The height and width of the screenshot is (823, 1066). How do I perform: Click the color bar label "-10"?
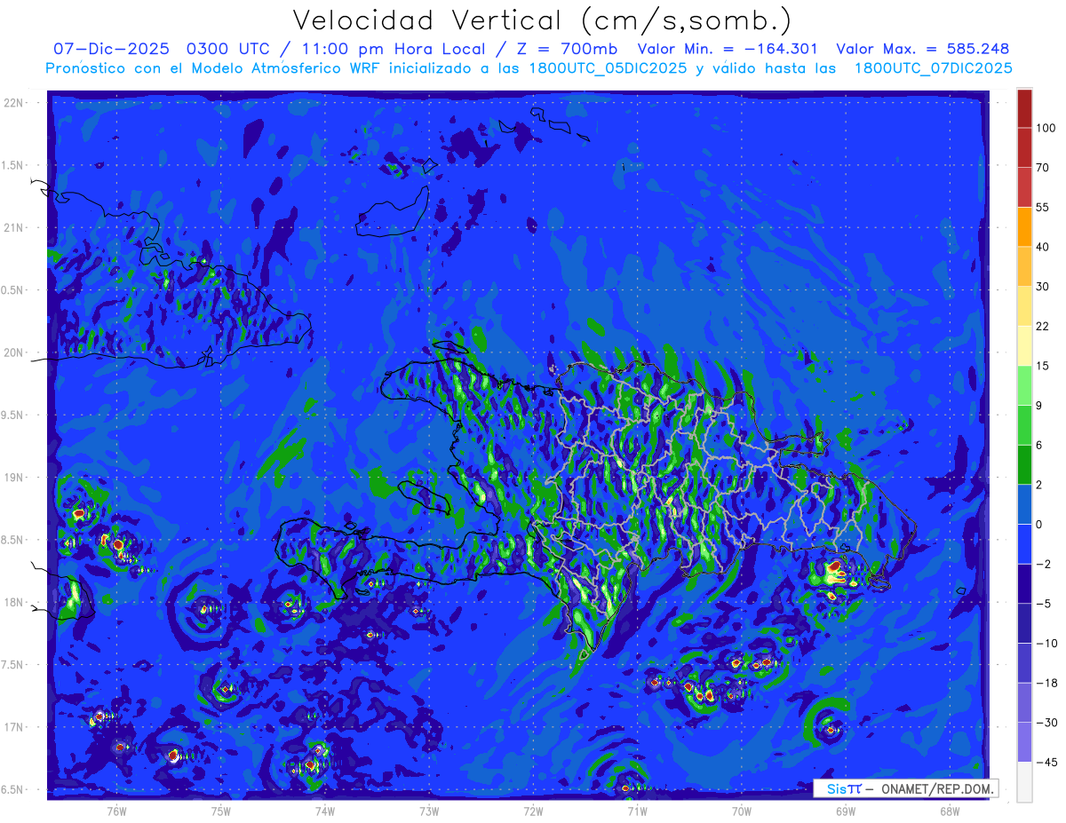(1046, 643)
